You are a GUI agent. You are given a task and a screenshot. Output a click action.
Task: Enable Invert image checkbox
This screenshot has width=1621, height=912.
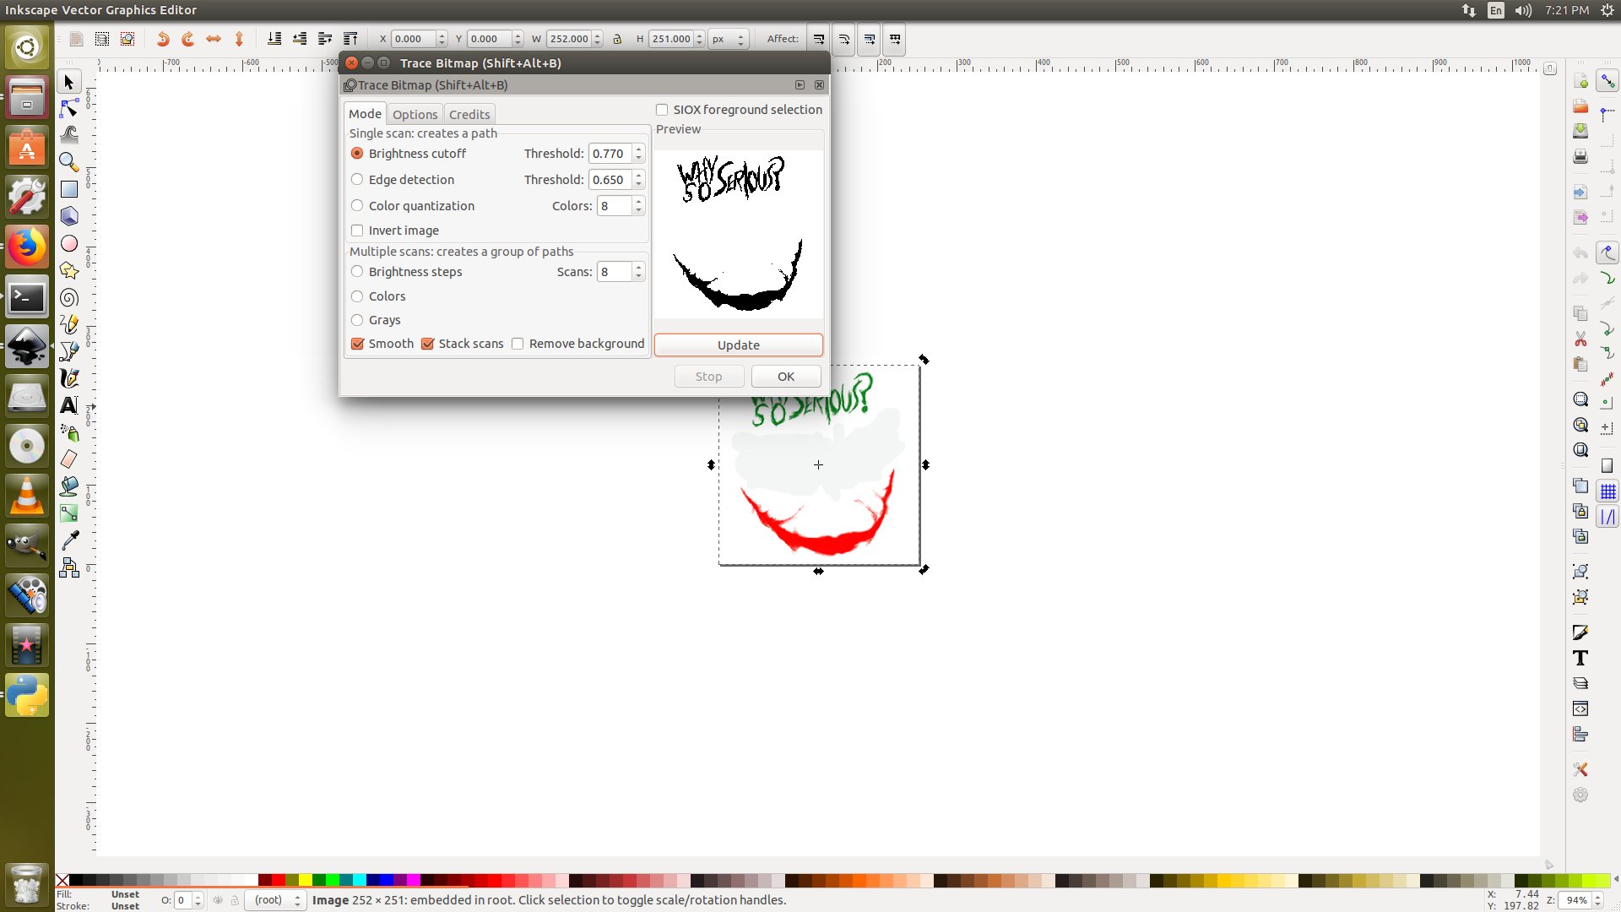(357, 231)
